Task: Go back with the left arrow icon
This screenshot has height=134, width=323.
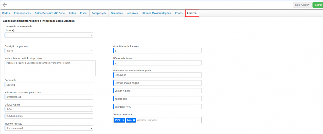Action: [5, 5]
